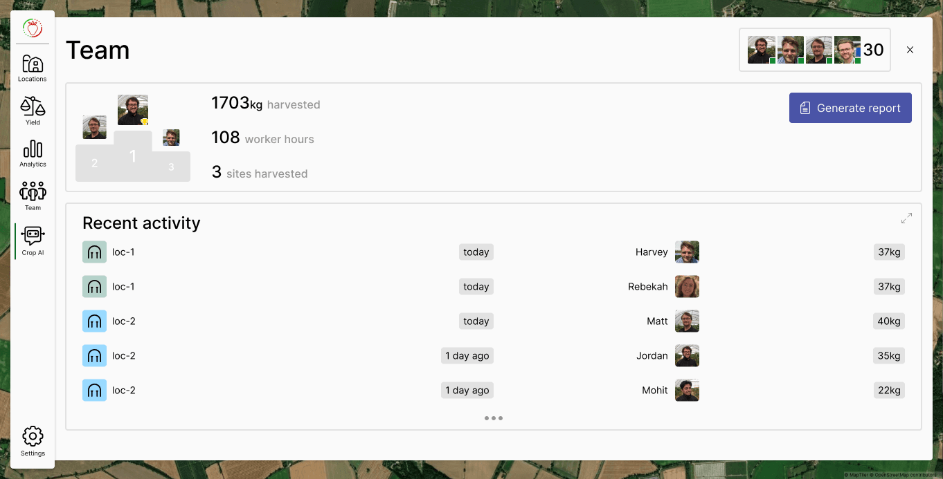The height and width of the screenshot is (479, 943).
Task: Click the second-place podium avatar
Action: click(94, 127)
